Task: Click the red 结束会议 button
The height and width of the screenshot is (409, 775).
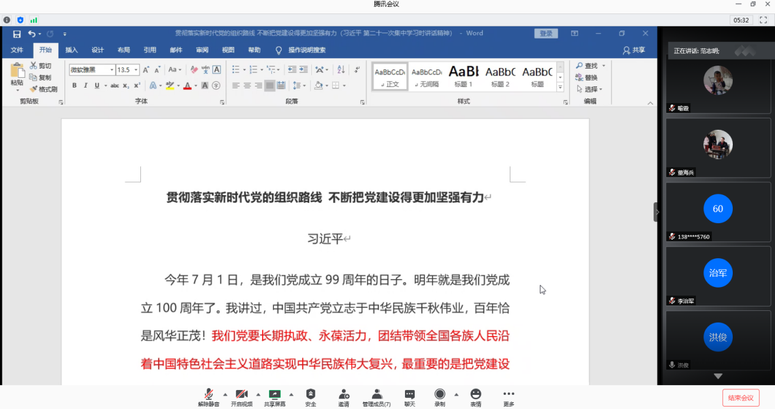Action: (741, 397)
